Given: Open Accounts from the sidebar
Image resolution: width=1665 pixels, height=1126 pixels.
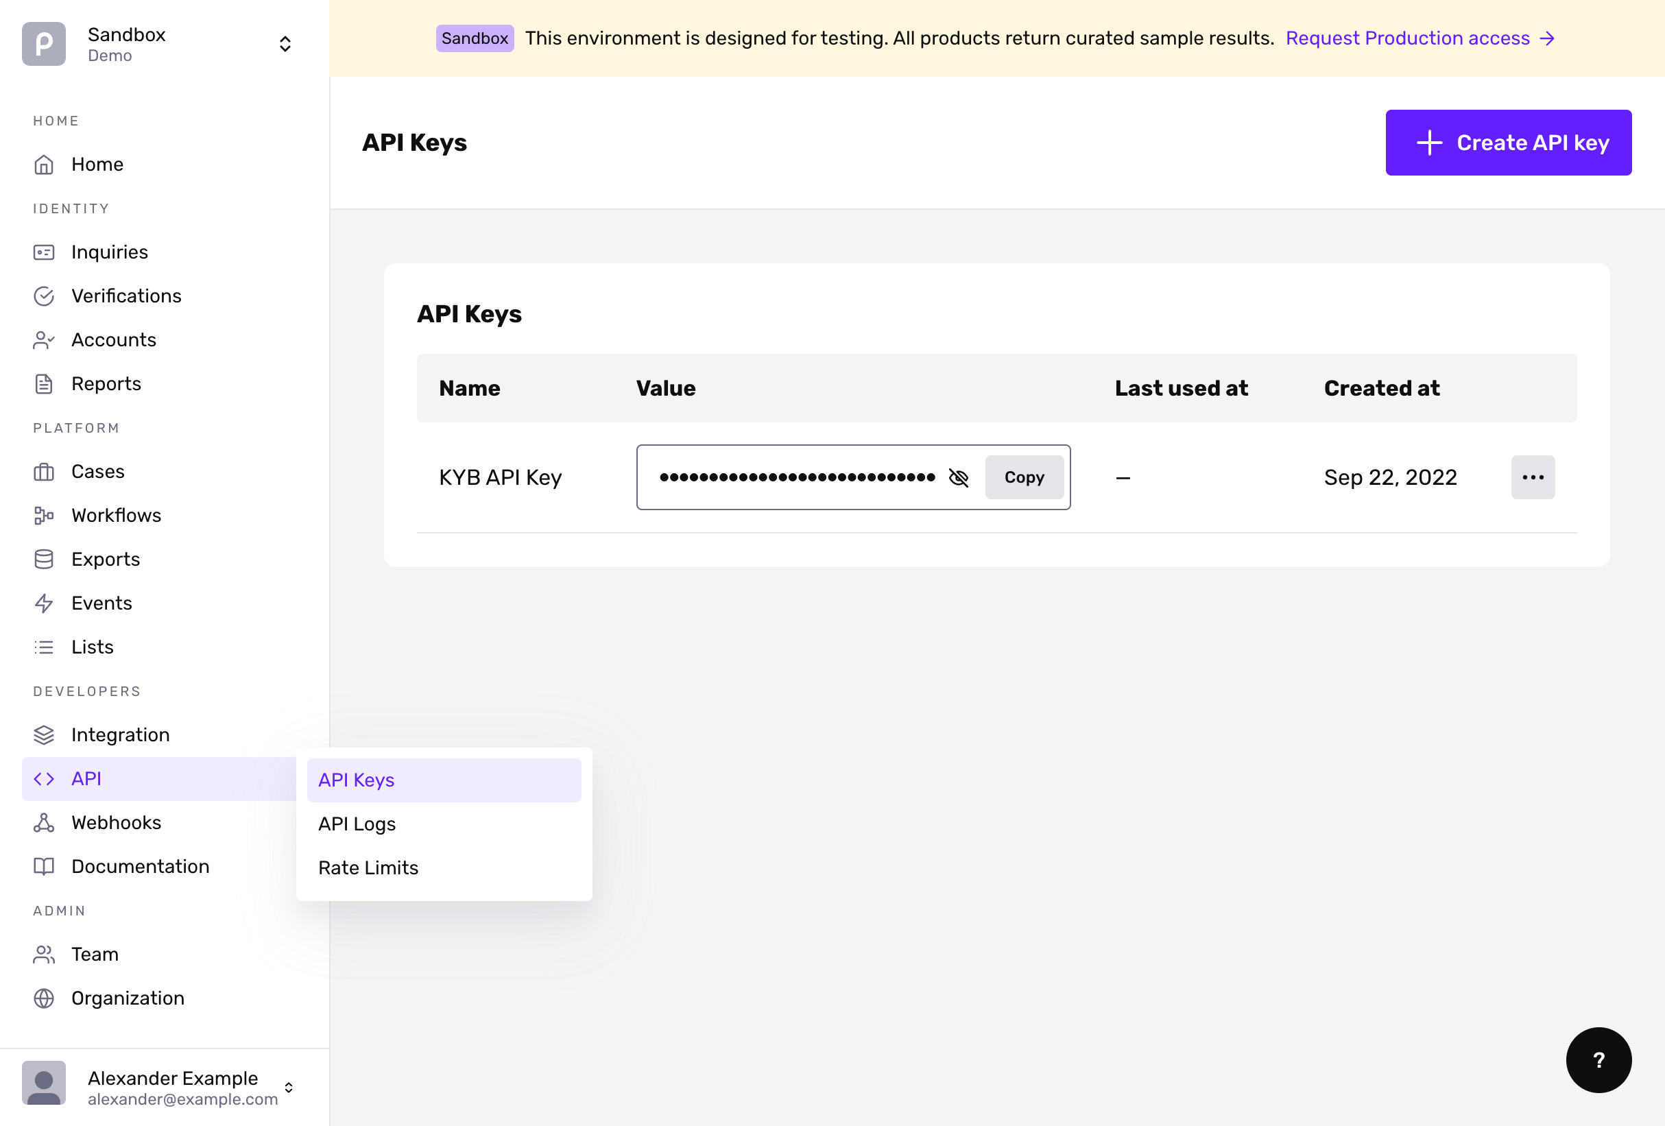Looking at the screenshot, I should [114, 339].
